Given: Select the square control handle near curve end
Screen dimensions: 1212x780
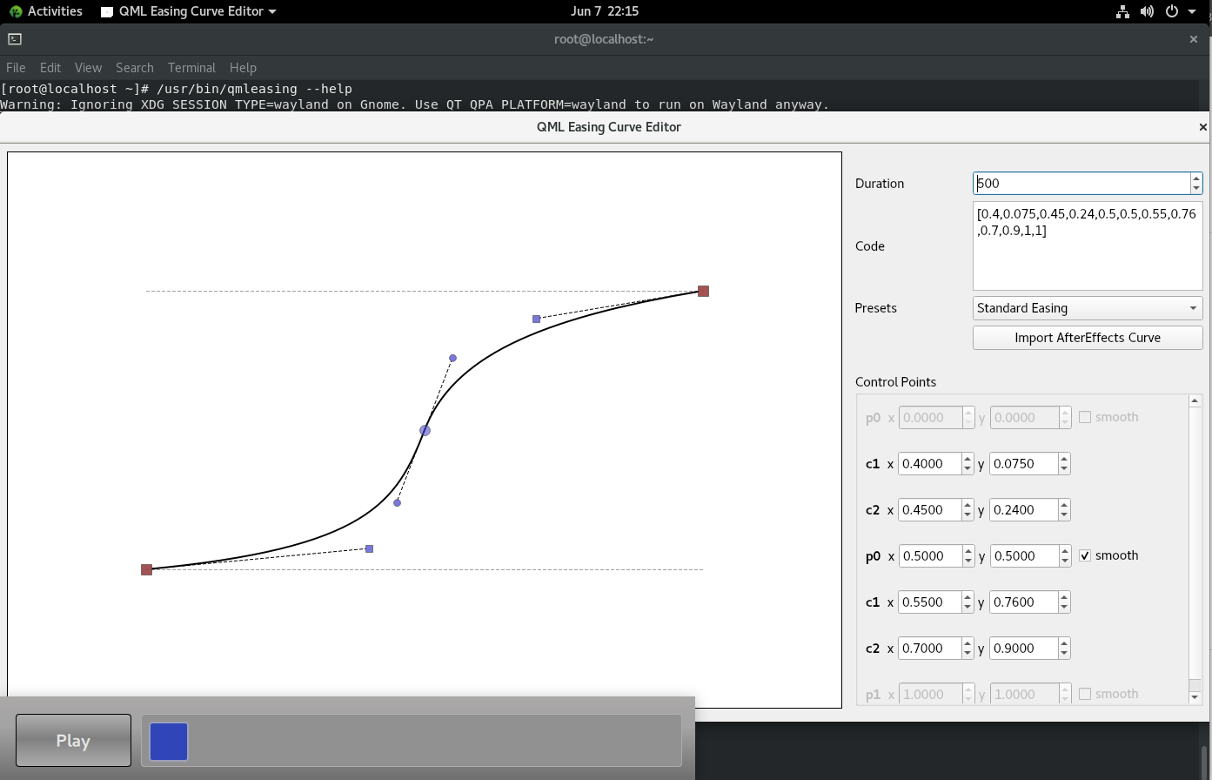Looking at the screenshot, I should (x=536, y=319).
